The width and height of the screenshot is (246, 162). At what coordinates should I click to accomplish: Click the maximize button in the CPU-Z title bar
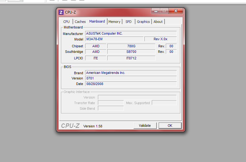coord(164,11)
